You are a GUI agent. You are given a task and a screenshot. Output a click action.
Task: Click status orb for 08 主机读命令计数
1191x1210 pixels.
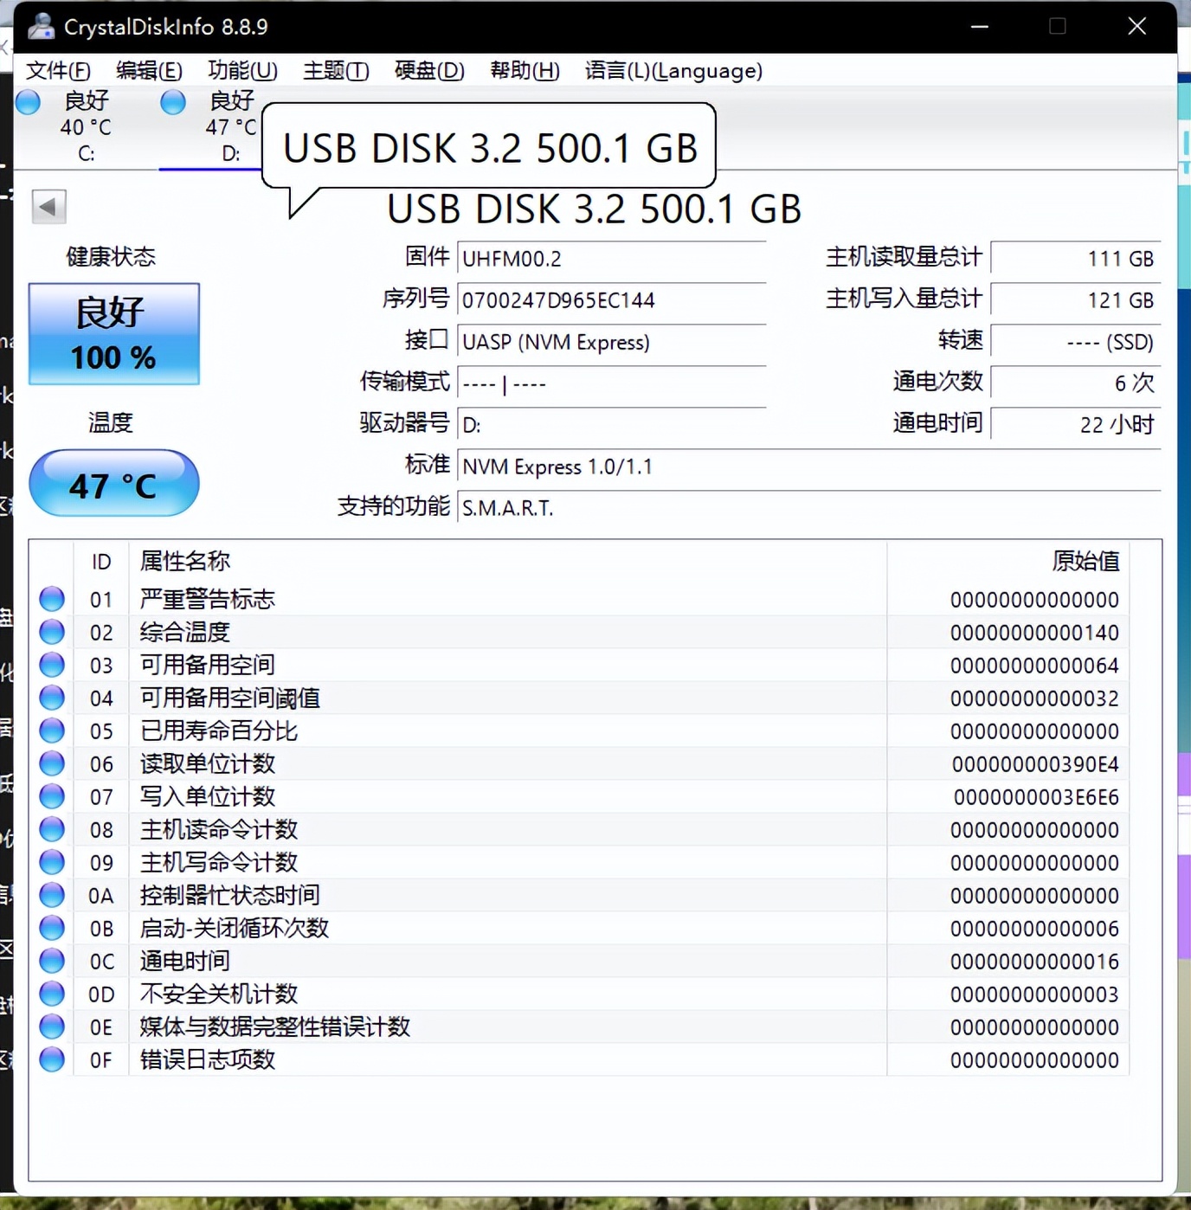tap(52, 829)
